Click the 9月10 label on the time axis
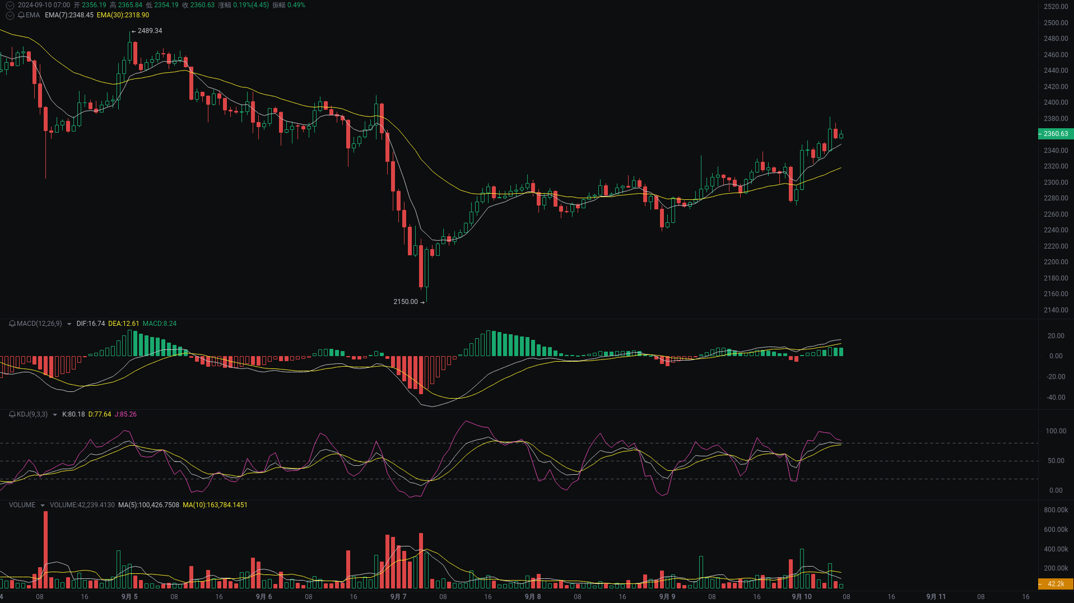This screenshot has width=1074, height=603. 801,596
